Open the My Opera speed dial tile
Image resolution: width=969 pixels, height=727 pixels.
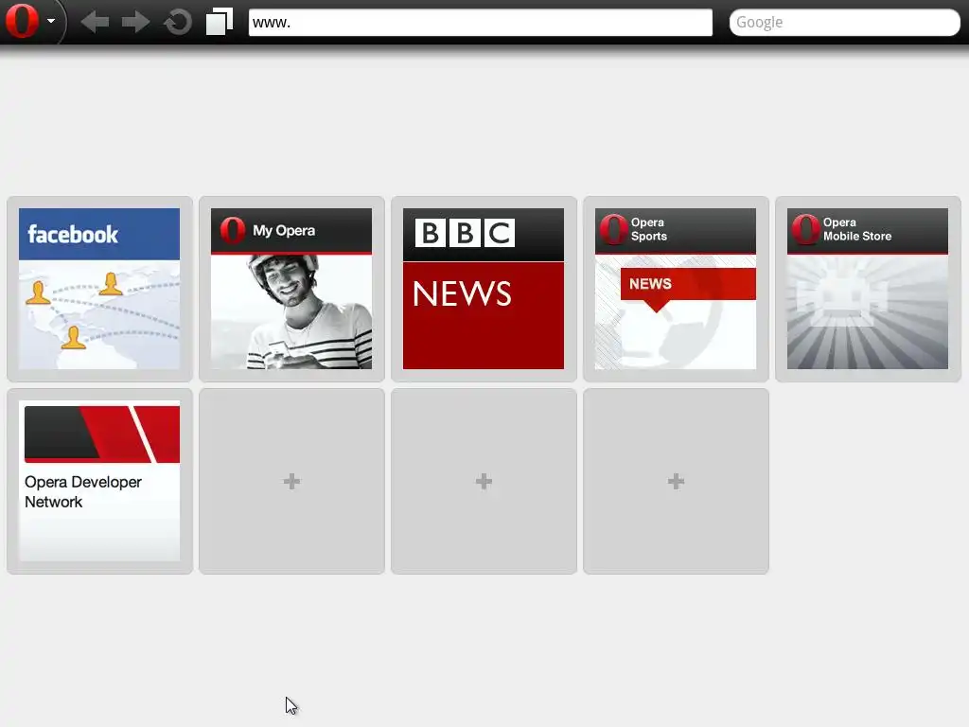[291, 289]
